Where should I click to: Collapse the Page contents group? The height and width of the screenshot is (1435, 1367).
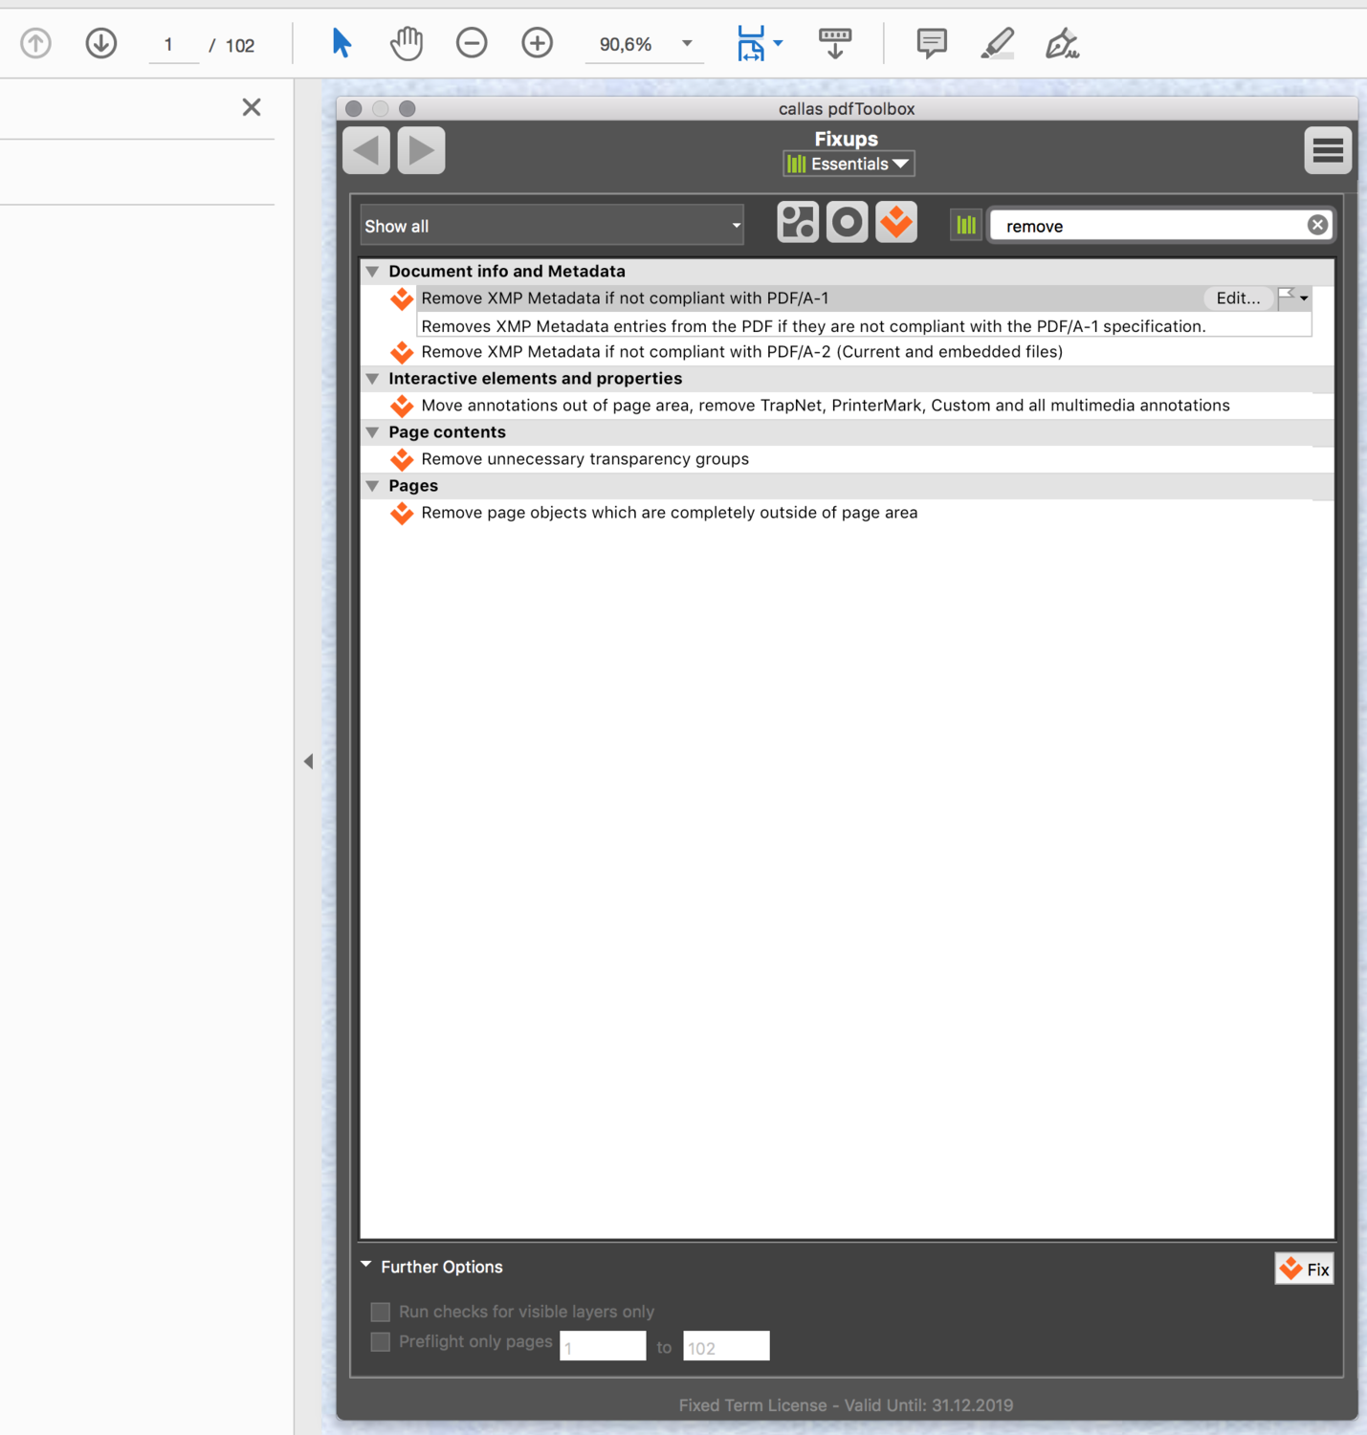pos(373,432)
